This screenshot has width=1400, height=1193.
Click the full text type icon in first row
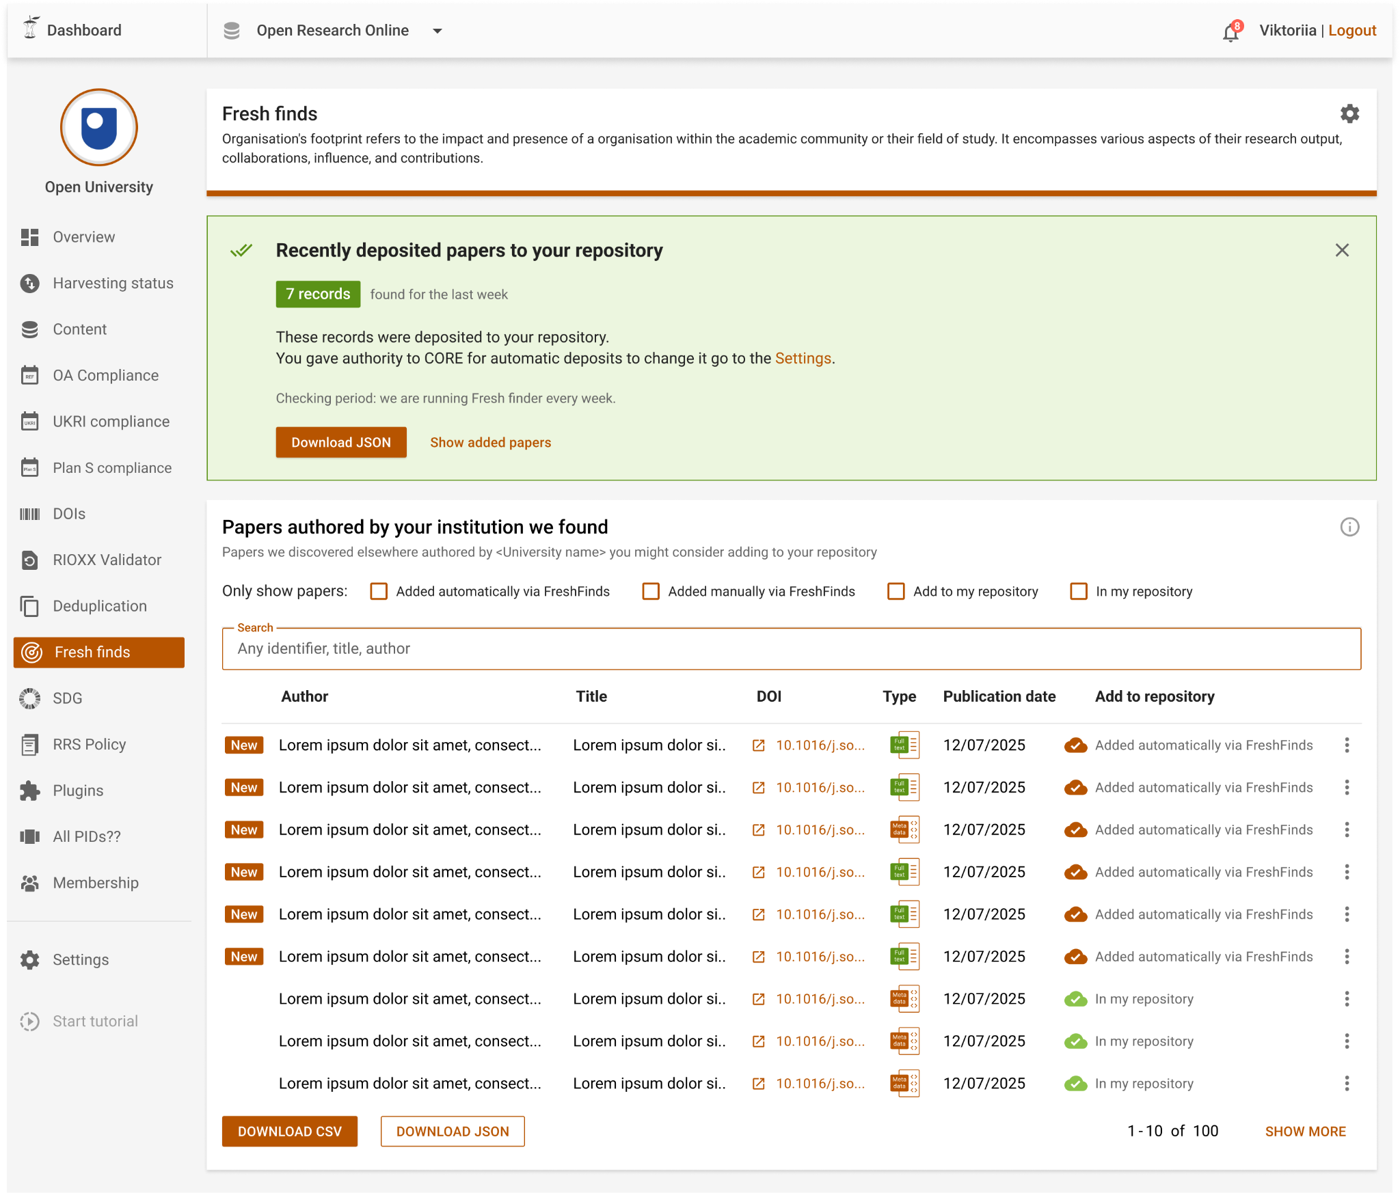904,745
